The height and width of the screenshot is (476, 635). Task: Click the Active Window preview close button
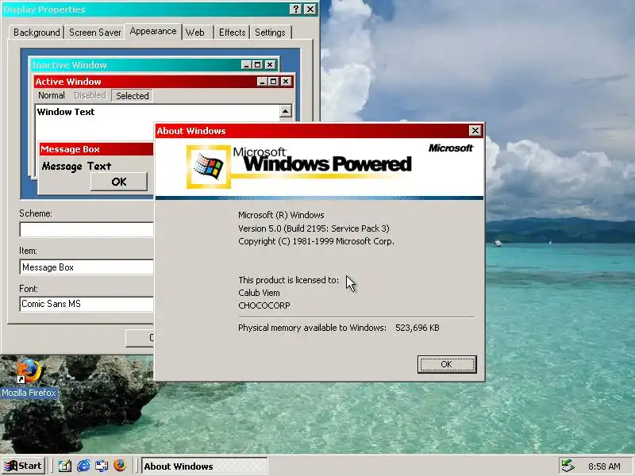click(x=286, y=82)
